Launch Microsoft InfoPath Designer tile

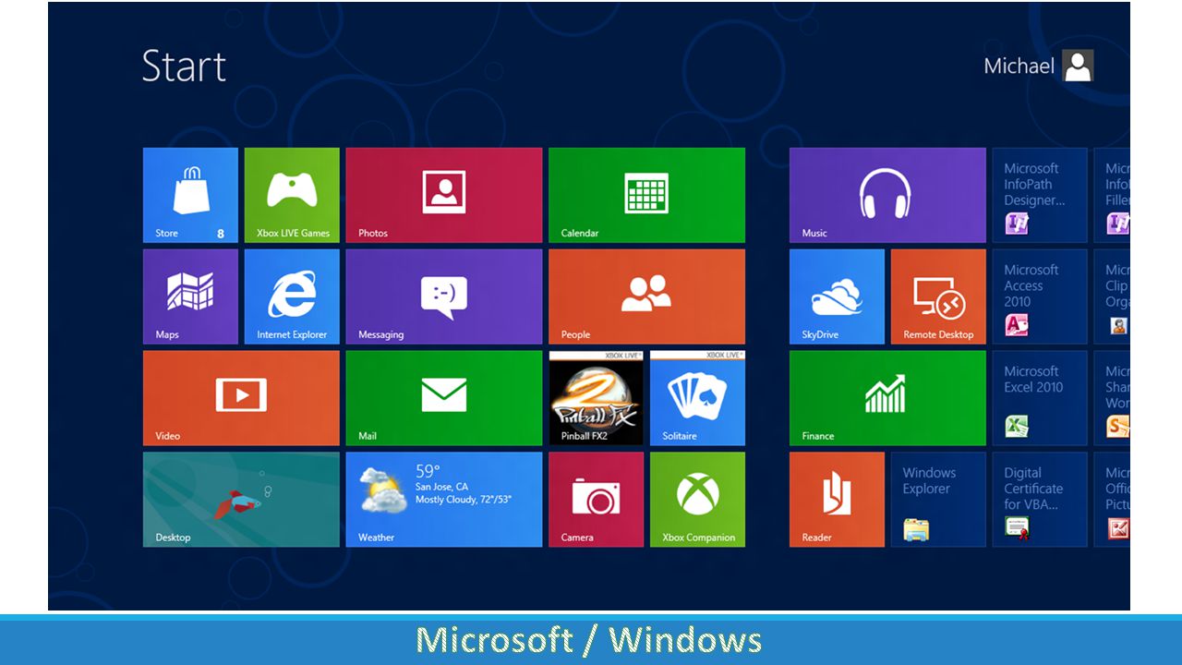pos(1040,195)
